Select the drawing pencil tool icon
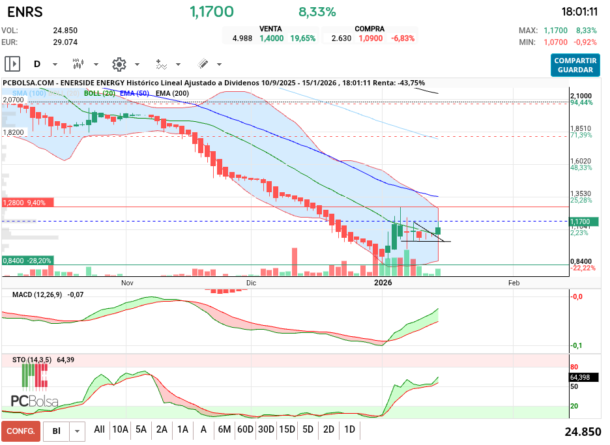The image size is (610, 445). pos(203,64)
